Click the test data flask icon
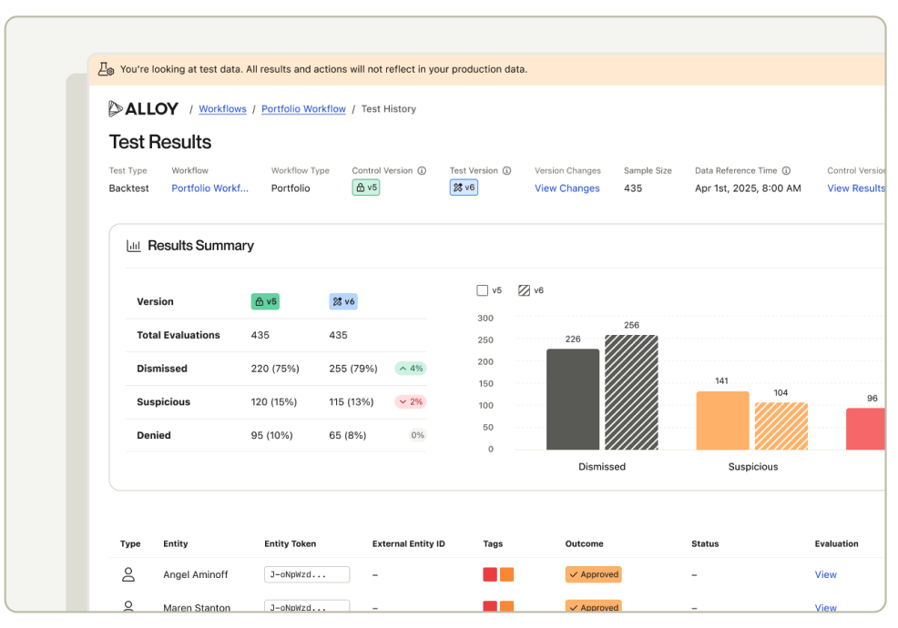 [107, 69]
